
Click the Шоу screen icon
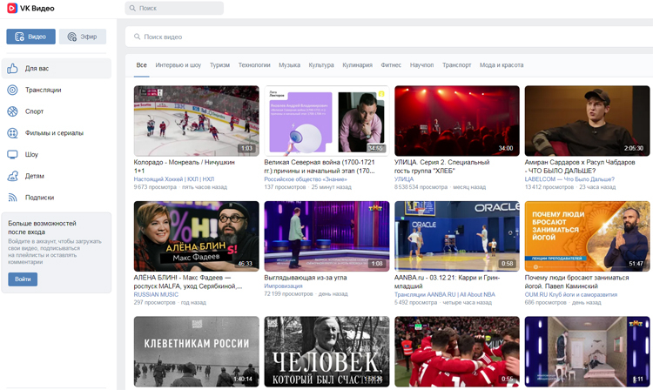click(x=12, y=155)
